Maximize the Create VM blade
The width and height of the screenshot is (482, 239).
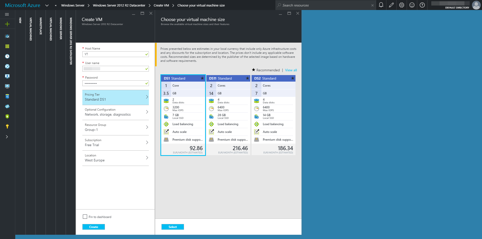pyautogui.click(x=142, y=13)
